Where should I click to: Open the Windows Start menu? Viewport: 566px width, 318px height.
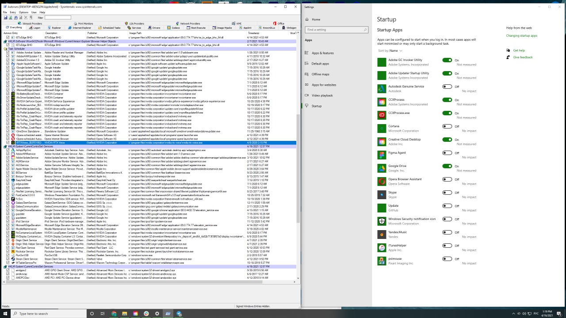[6, 314]
